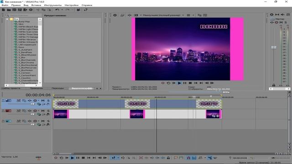Select the S_BlurMotion effect
This screenshot has width=292, height=164.
click(x=26, y=70)
